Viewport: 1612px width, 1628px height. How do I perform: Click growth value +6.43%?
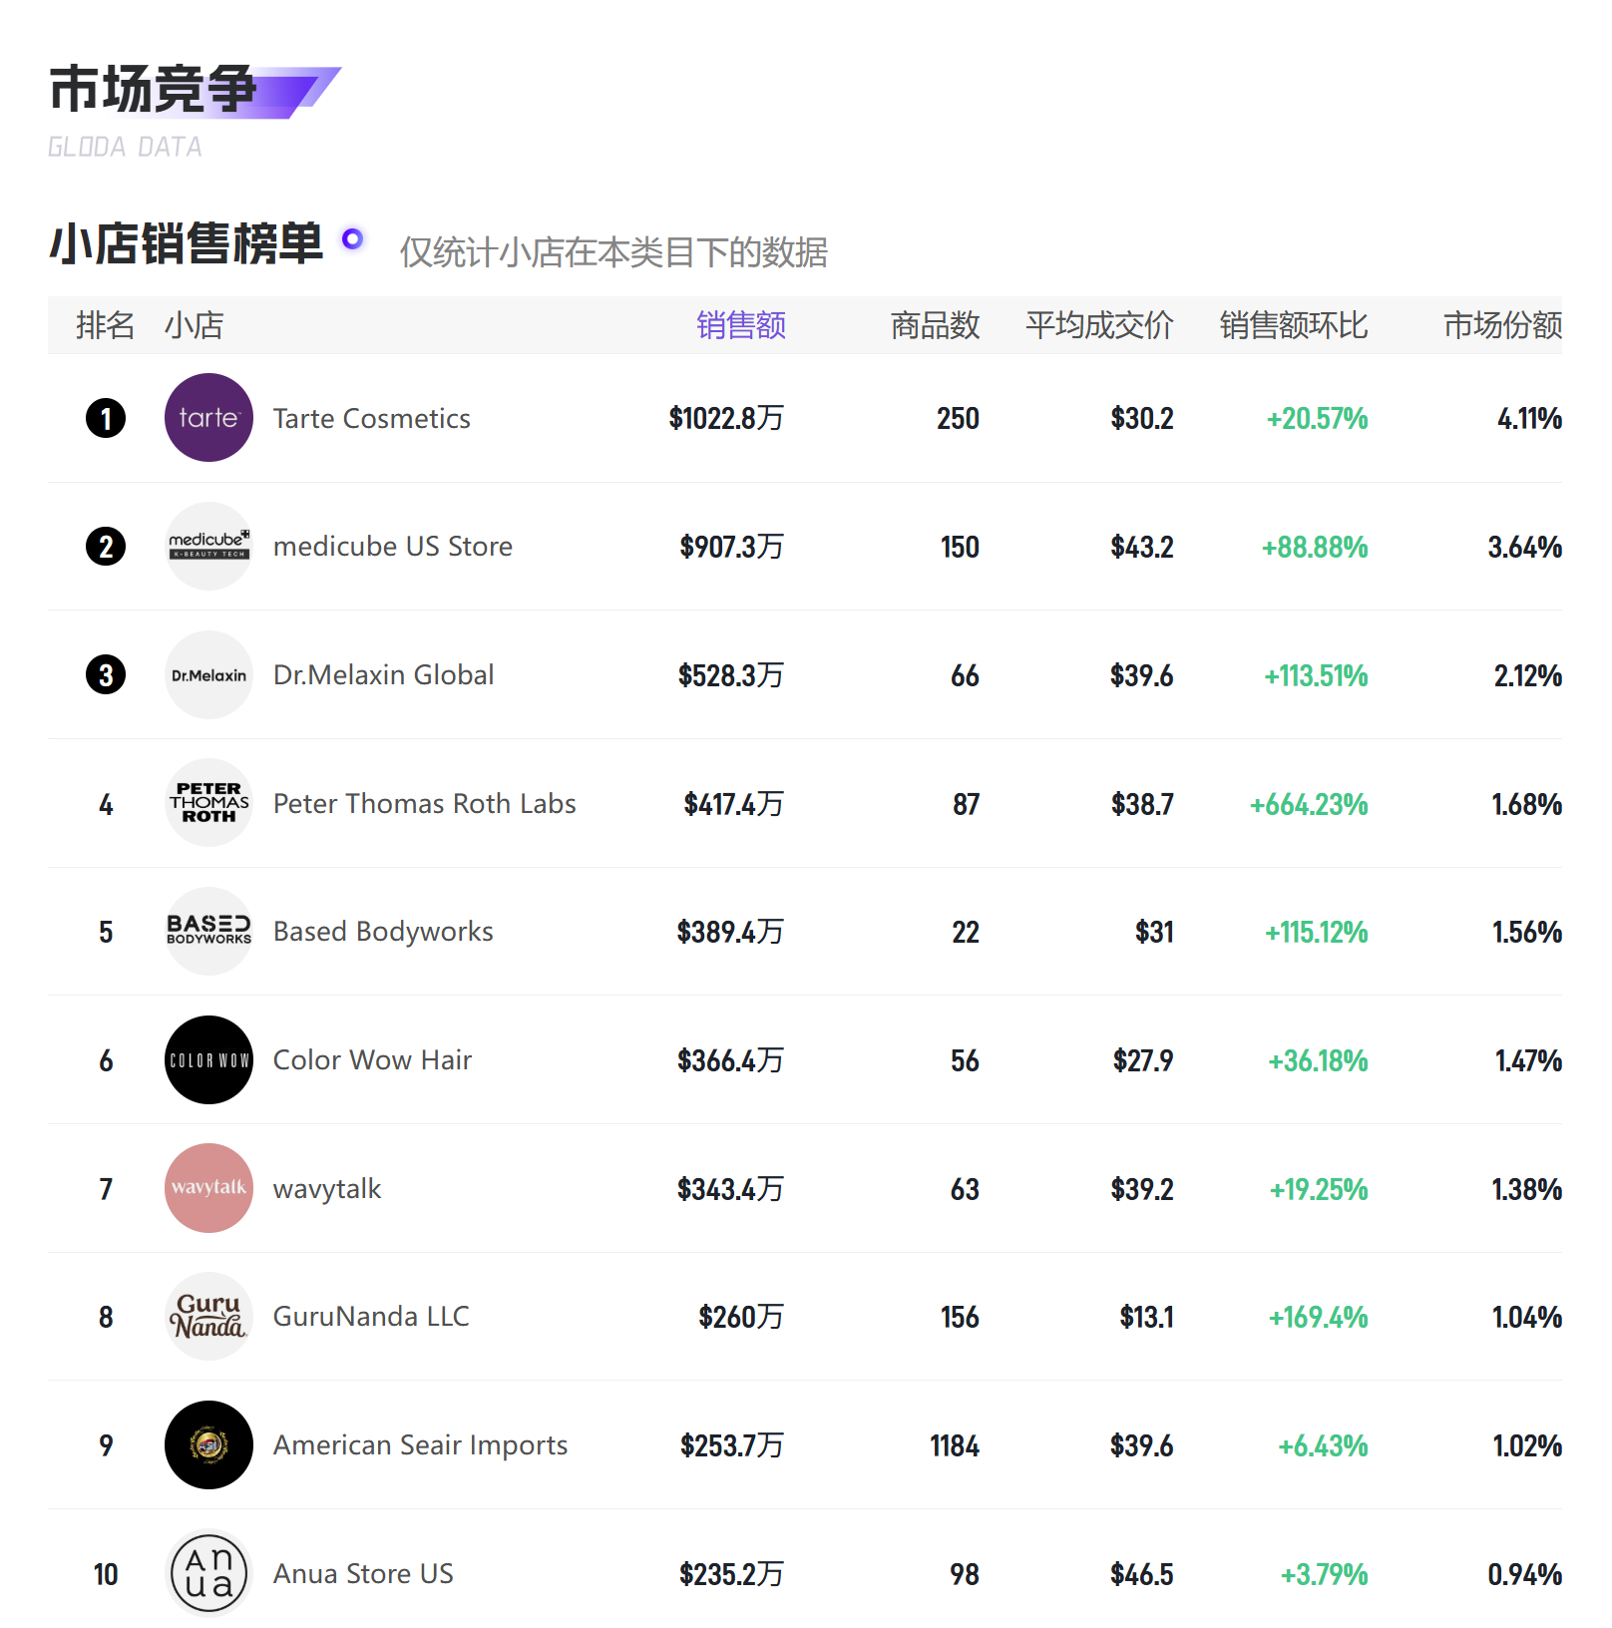click(x=1324, y=1445)
